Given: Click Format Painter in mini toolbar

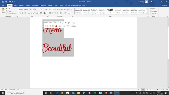Looking at the screenshot, I should pos(65,23).
